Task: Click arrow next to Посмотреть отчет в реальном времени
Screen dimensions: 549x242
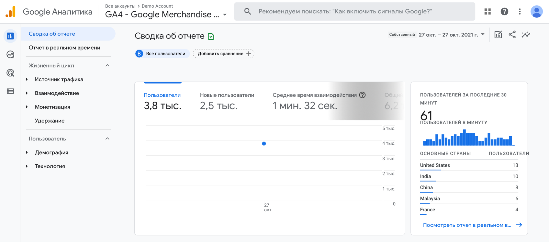Action: (x=519, y=225)
